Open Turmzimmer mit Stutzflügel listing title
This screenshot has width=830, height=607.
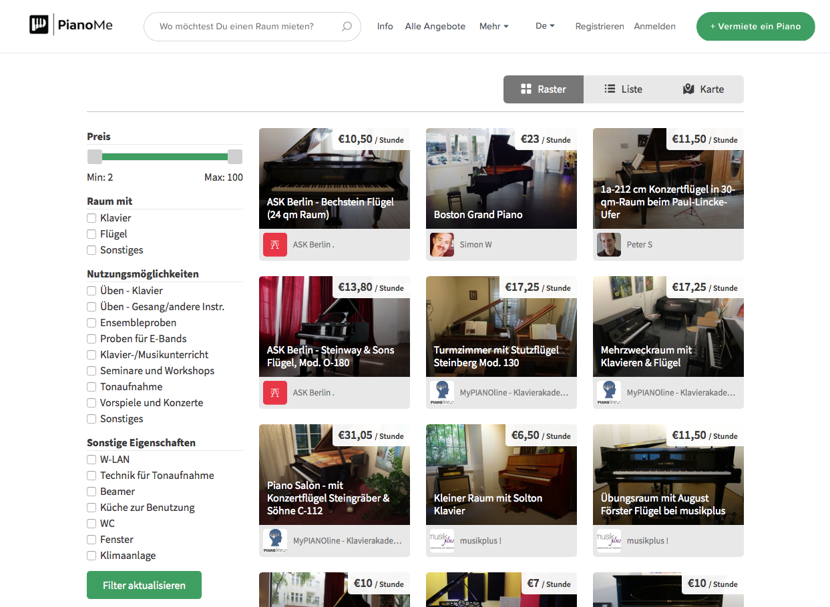tap(496, 356)
